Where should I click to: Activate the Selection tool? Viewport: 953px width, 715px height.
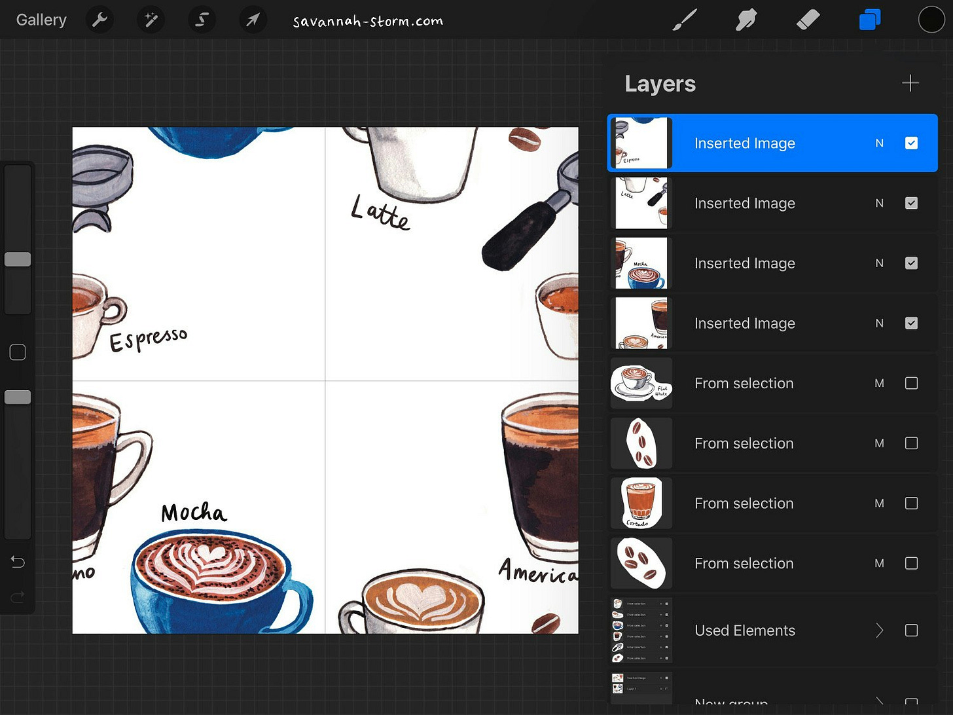tap(202, 20)
